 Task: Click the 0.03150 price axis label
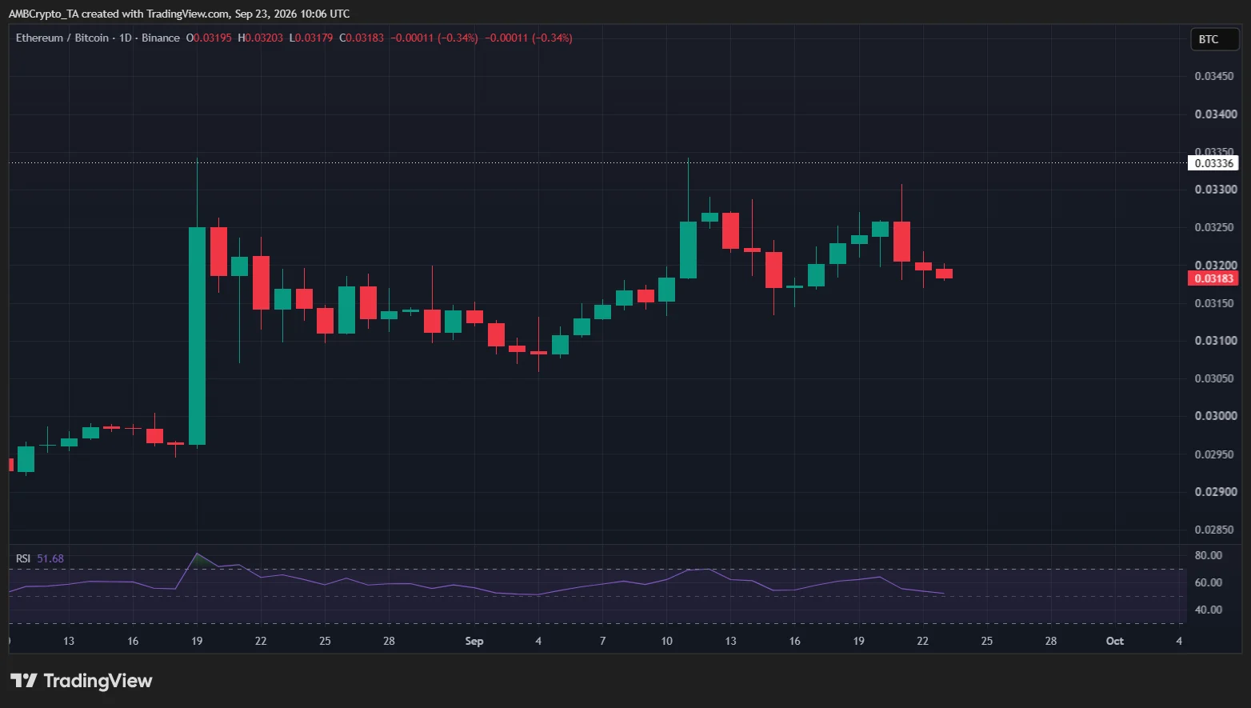click(x=1216, y=303)
